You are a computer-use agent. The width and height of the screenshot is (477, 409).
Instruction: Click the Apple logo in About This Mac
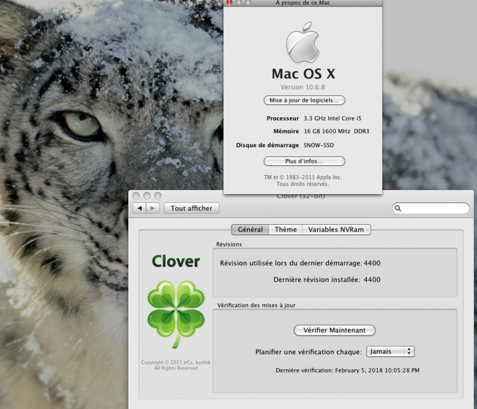point(303,42)
